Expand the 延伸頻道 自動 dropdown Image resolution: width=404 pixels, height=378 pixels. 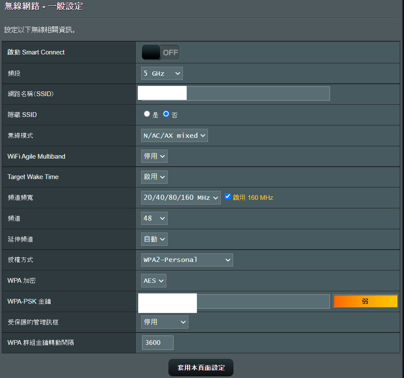point(154,239)
